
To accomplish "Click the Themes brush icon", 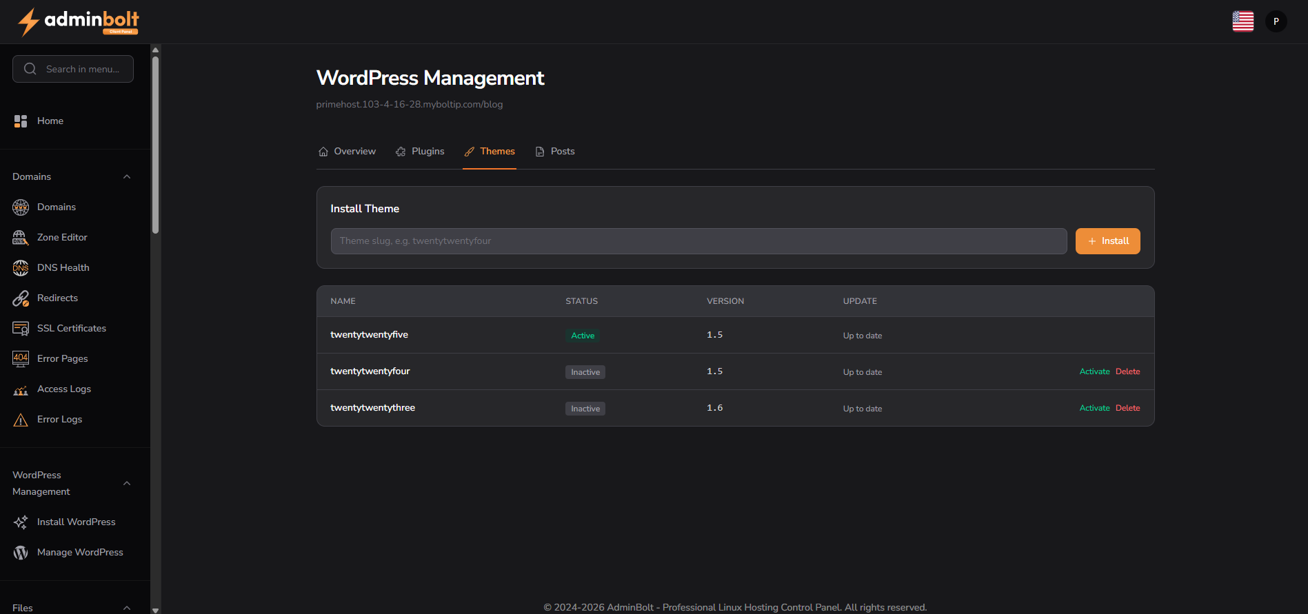I will coord(470,152).
